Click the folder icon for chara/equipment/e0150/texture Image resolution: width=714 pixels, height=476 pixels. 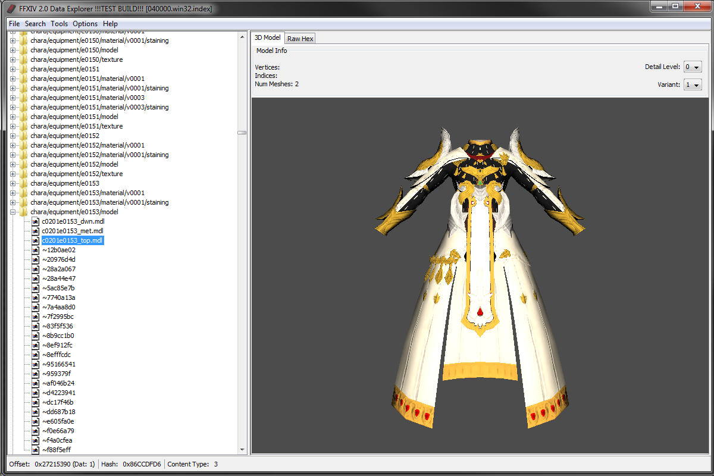24,59
